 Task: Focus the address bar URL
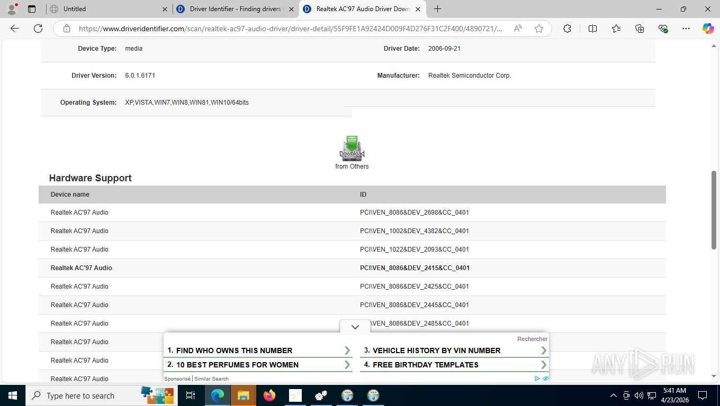point(291,29)
